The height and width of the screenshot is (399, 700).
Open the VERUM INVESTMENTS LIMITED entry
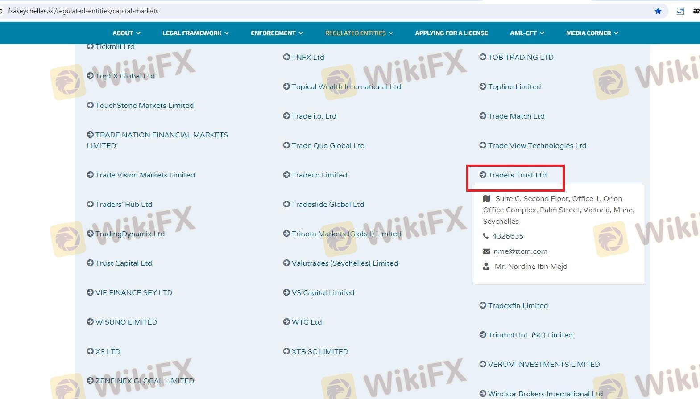[544, 364]
